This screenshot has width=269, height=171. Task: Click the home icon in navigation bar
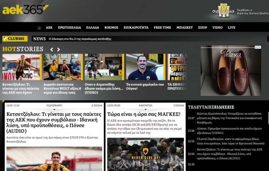pos(39,28)
